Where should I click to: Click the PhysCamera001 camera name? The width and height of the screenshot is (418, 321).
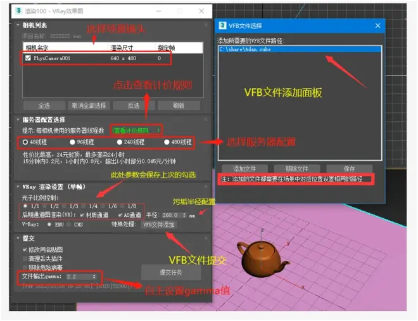52,58
